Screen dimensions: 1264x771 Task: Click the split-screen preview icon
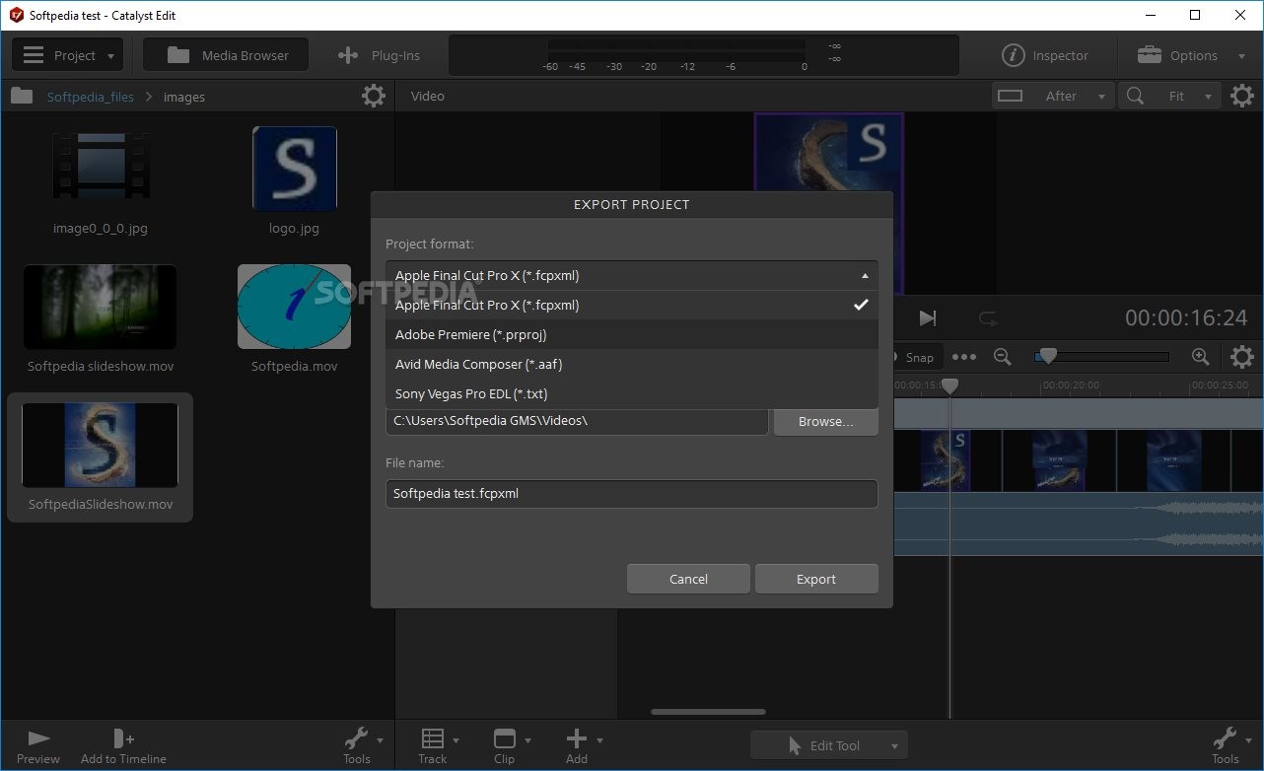coord(1011,96)
